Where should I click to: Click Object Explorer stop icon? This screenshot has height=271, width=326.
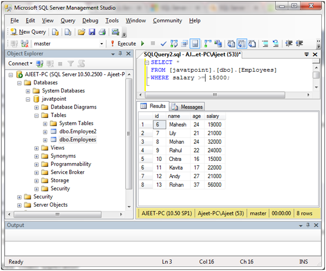(60, 64)
